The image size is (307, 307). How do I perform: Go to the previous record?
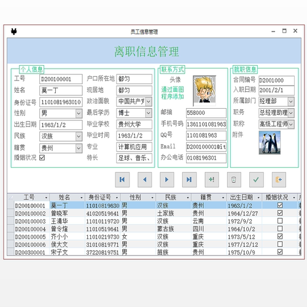coord(145,179)
